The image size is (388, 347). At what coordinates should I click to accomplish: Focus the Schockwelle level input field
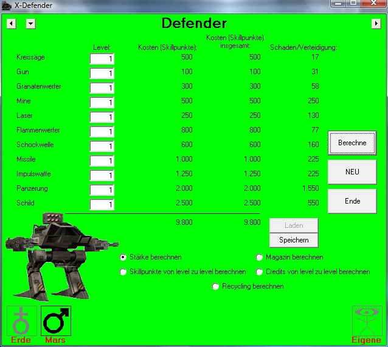(x=102, y=146)
